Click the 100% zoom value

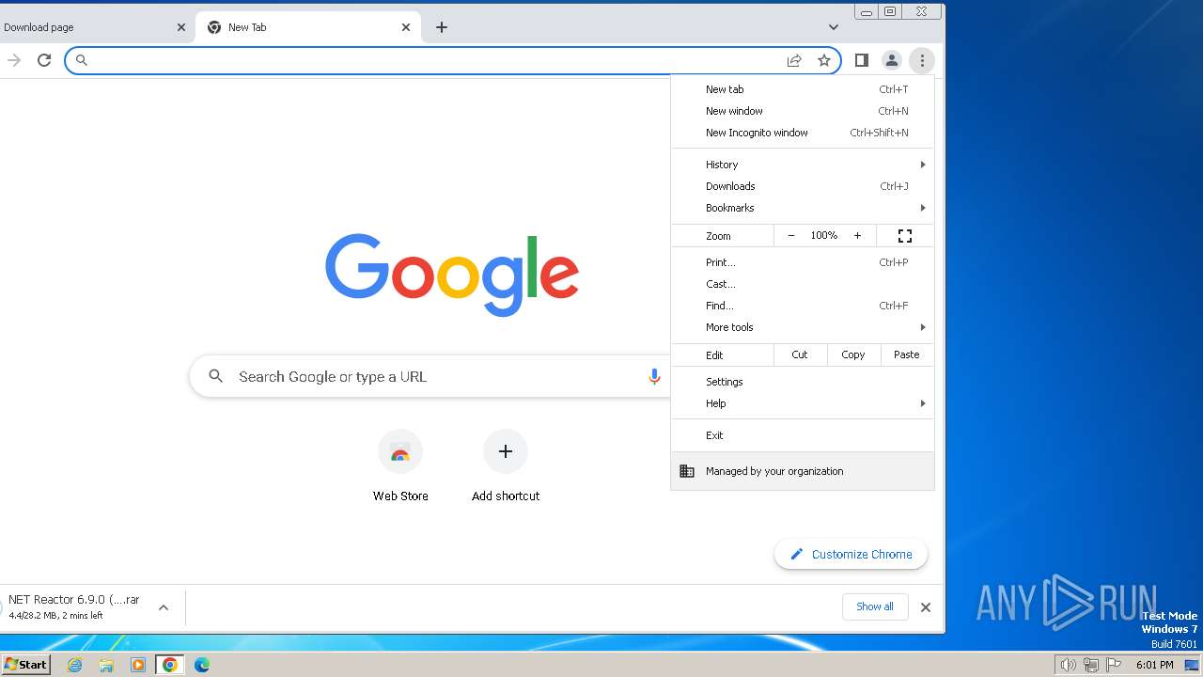point(824,236)
